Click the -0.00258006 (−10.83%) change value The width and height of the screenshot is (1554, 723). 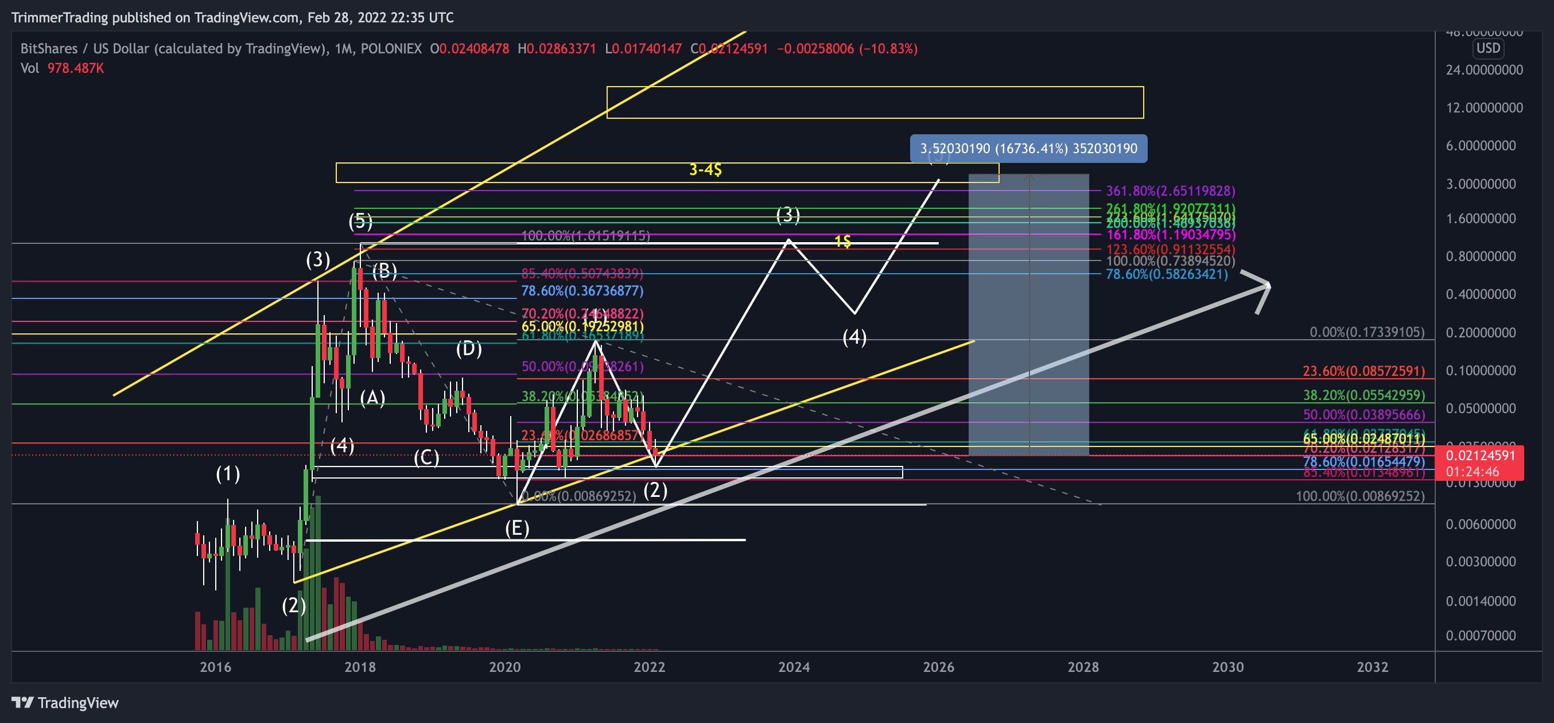847,48
